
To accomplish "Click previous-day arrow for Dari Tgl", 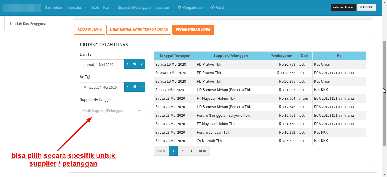I will click(x=128, y=64).
